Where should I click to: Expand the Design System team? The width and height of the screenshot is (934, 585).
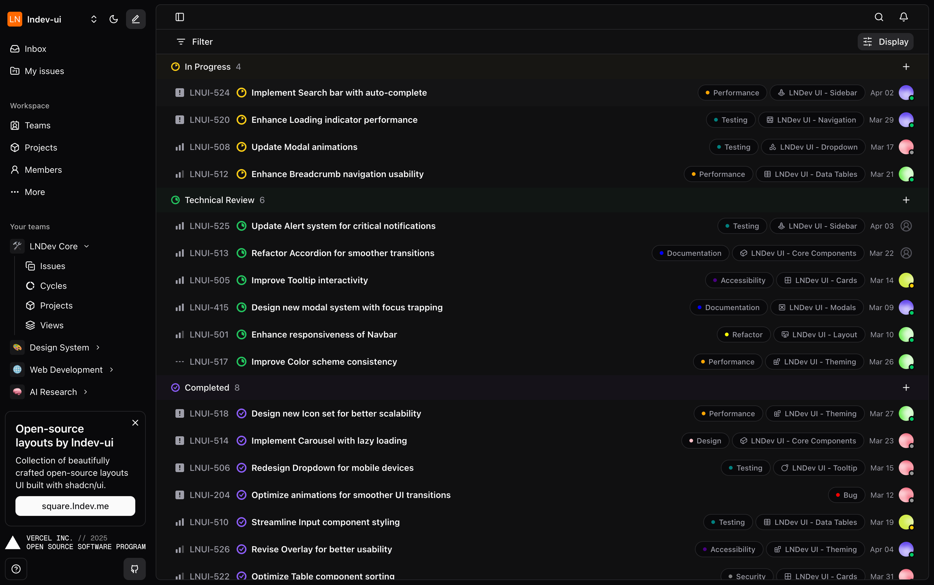[x=98, y=347]
